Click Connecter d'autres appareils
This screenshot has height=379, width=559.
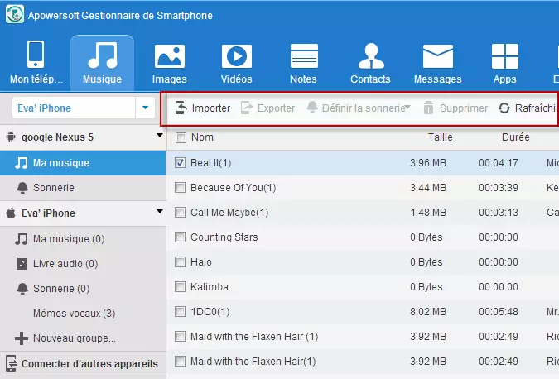pos(83,363)
